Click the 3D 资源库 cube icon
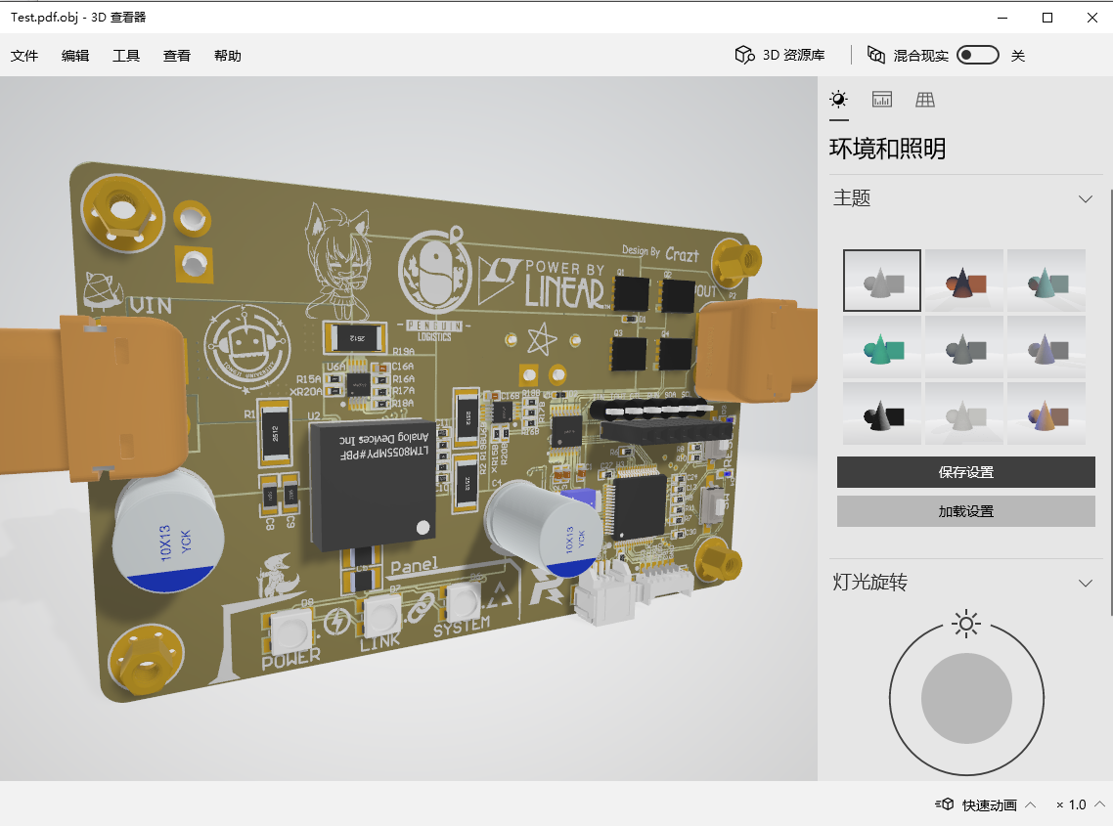The width and height of the screenshot is (1113, 826). click(744, 55)
